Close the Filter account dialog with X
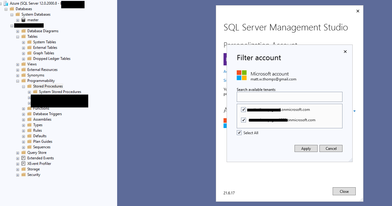Viewport: 392px width, 206px height. click(345, 52)
